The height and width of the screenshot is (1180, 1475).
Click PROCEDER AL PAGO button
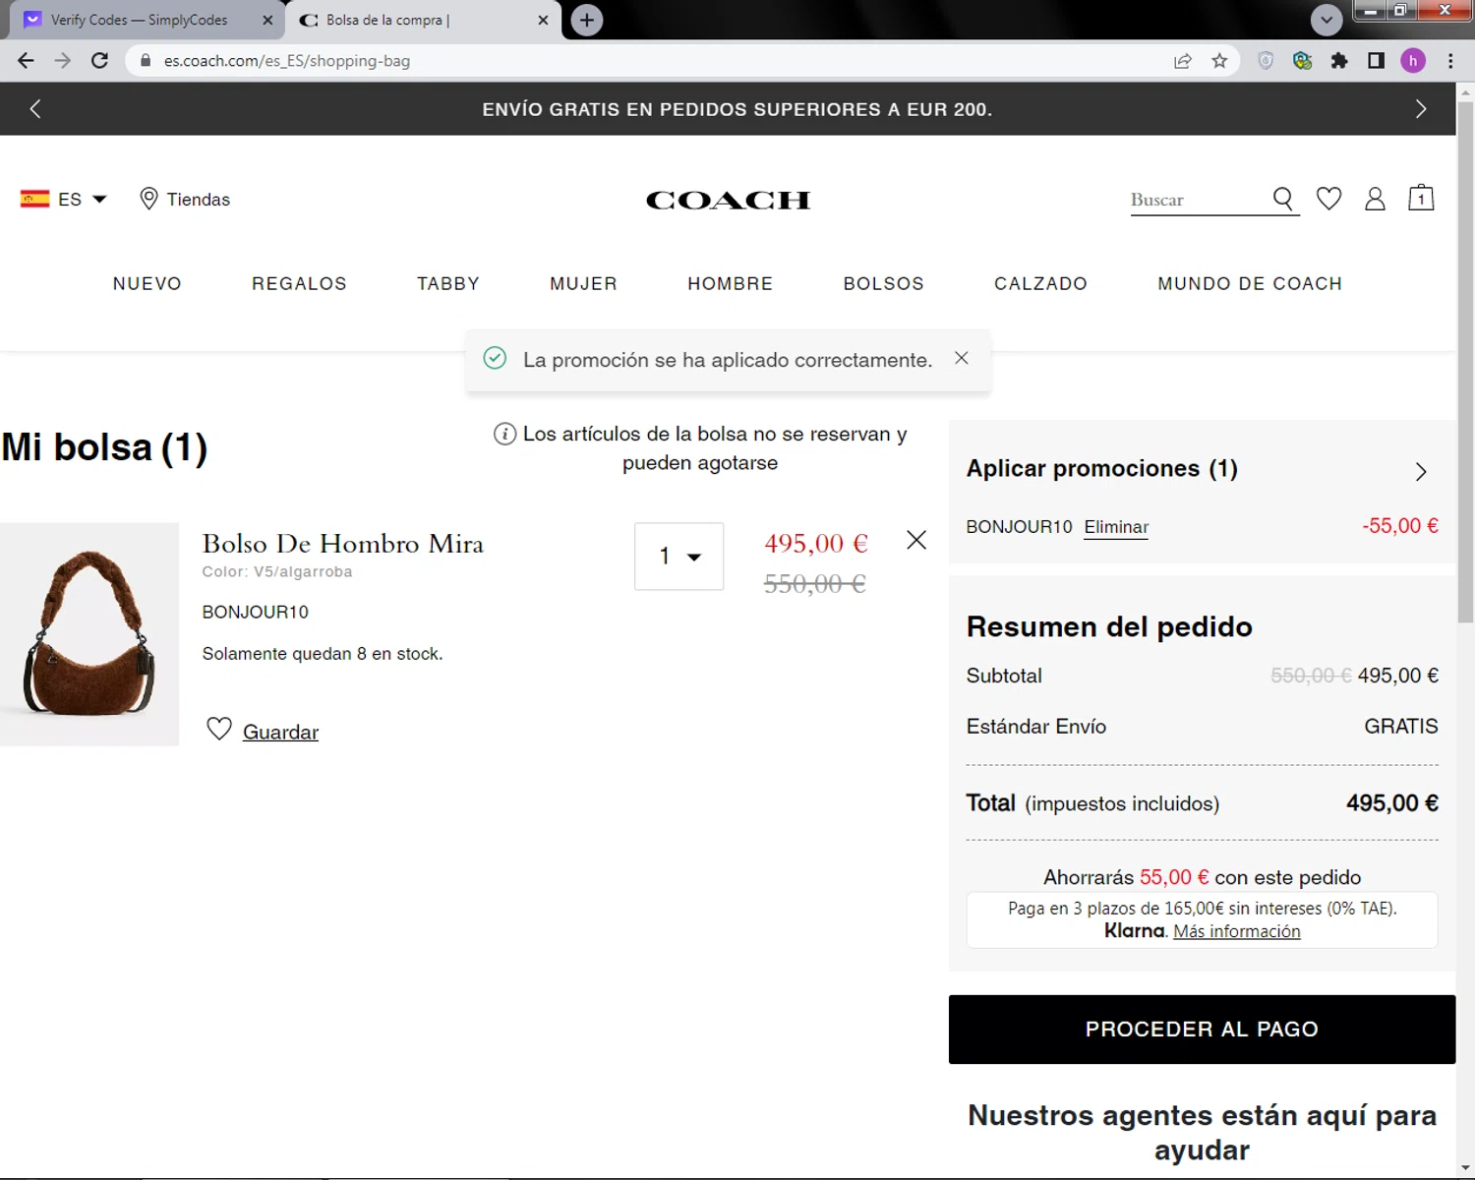pos(1202,1030)
